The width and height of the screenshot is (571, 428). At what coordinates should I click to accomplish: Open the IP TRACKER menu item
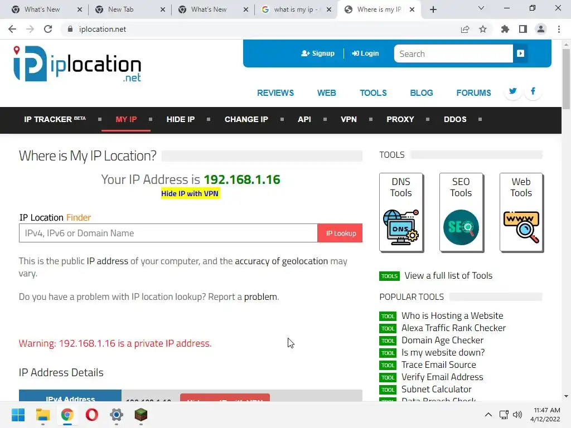pos(55,119)
